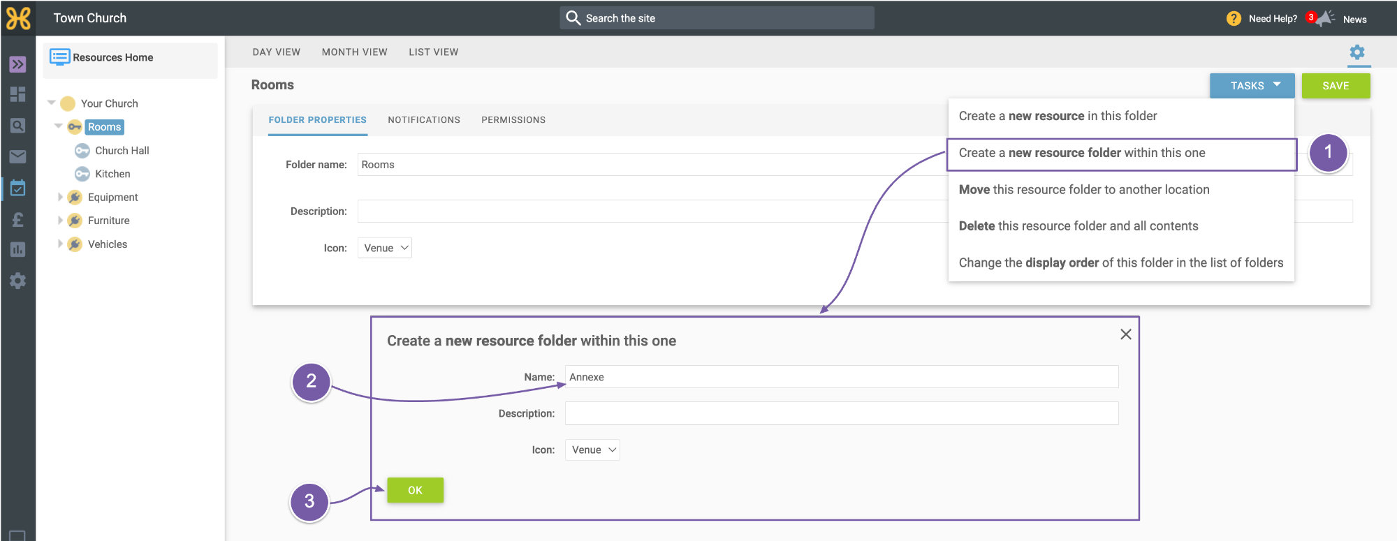Switch to the Permissions tab
Image resolution: width=1397 pixels, height=541 pixels.
click(513, 120)
